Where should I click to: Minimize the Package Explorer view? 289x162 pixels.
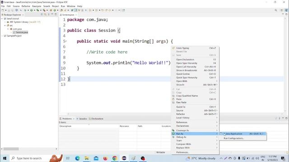tap(52, 14)
